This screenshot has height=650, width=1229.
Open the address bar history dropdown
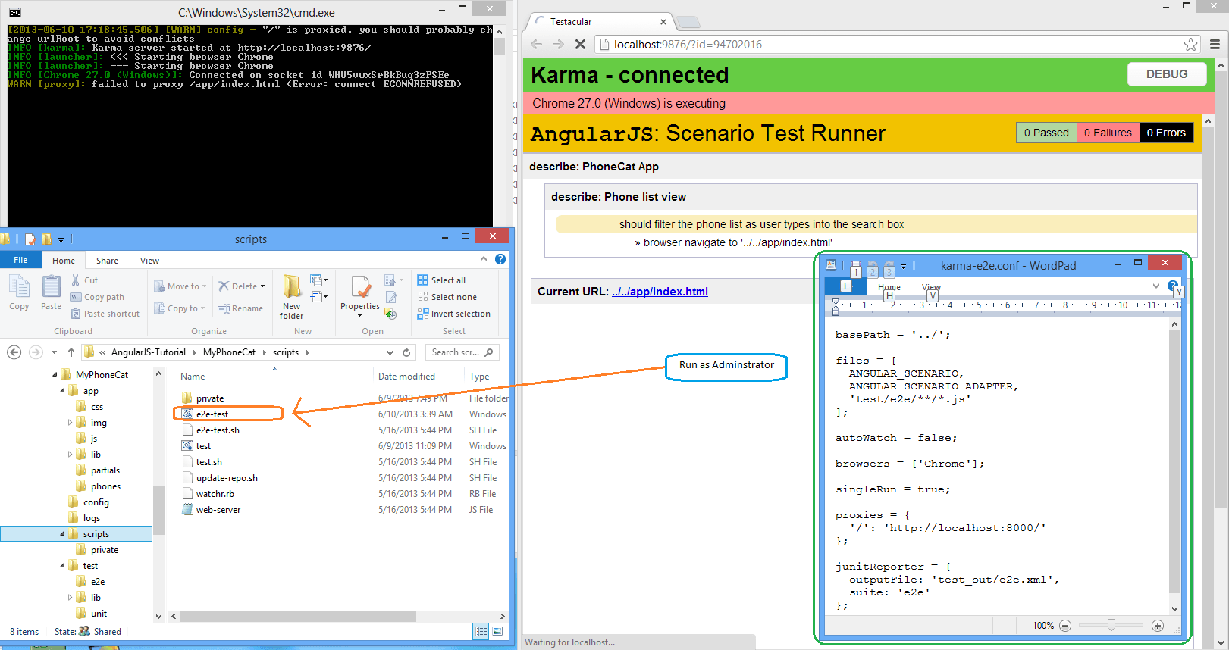[390, 352]
